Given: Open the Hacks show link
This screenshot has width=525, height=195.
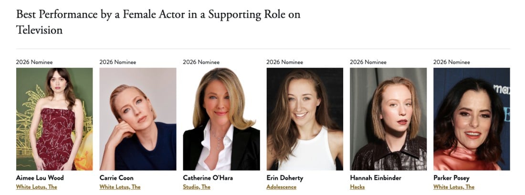Looking at the screenshot, I should click(357, 187).
